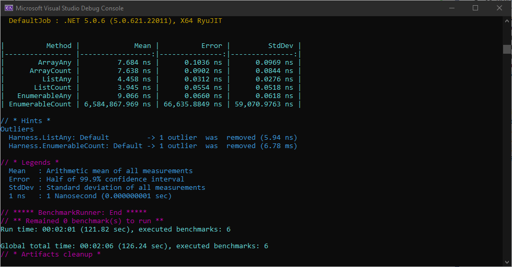Click the 'Microsoft Visual Studio Debug Console' title
Screen dimensions: 512x267
coord(70,8)
